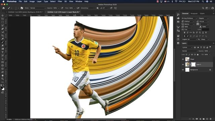Screen dimensions: 215x121
Task: Open brush Mode dropdown set to Normal
Action: coord(38,8)
